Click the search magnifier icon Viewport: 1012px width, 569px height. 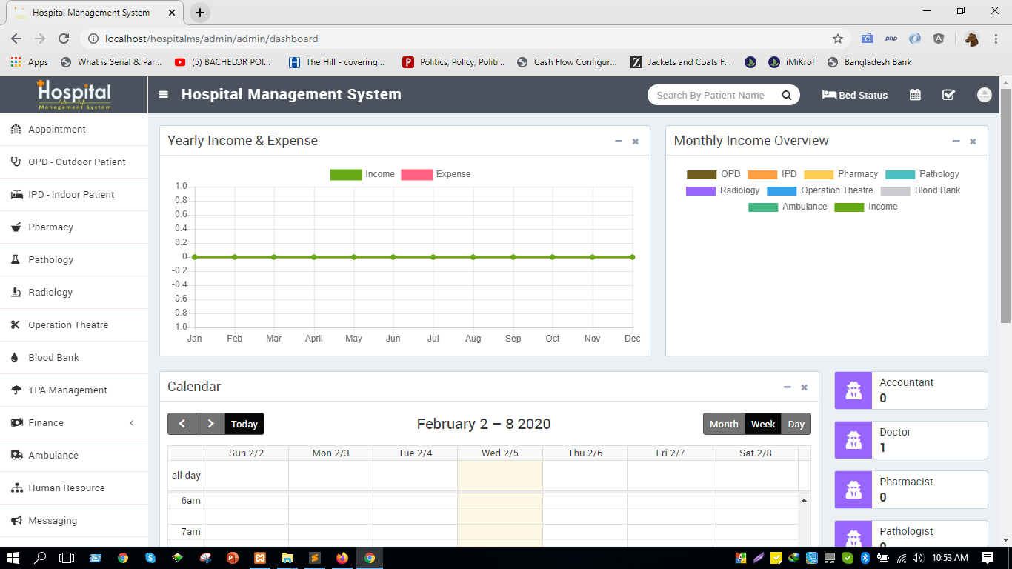[787, 95]
